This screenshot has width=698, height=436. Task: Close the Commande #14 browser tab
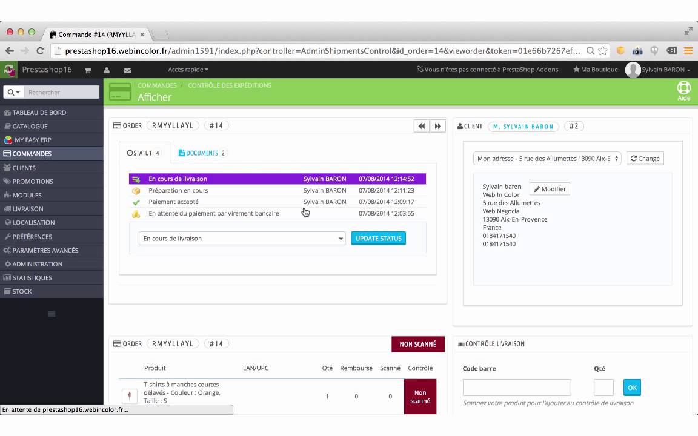pos(142,35)
